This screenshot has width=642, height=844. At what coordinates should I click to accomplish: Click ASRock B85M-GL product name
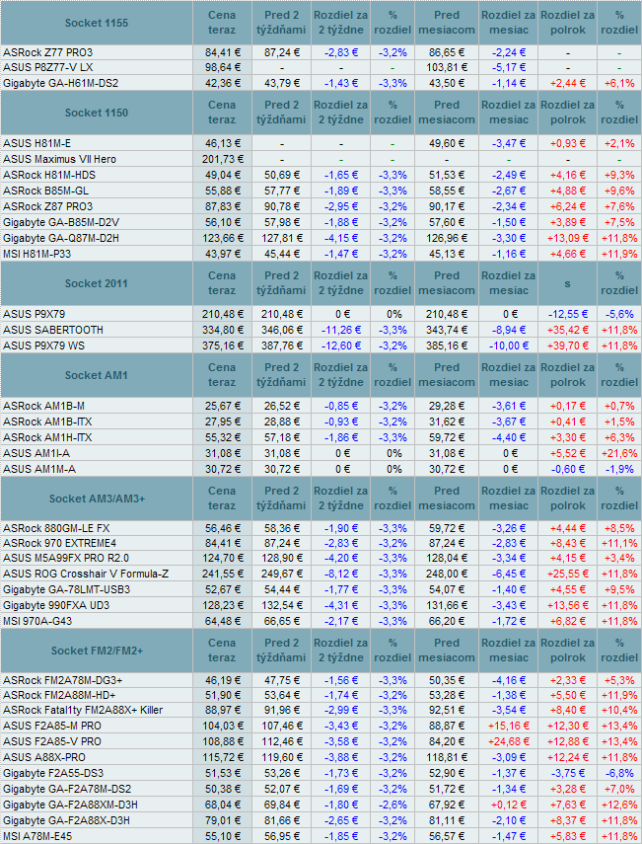click(x=45, y=191)
